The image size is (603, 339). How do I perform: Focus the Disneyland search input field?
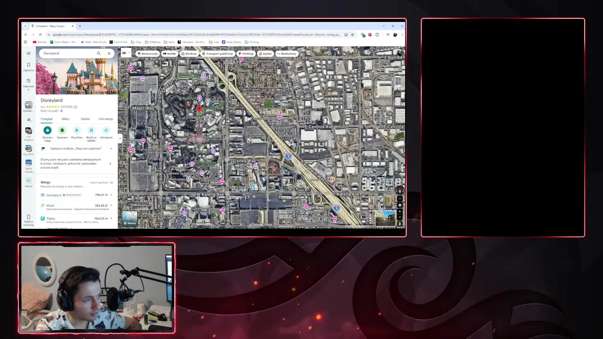[x=68, y=53]
